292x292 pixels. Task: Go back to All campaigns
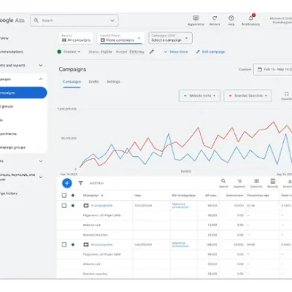[x=76, y=38]
